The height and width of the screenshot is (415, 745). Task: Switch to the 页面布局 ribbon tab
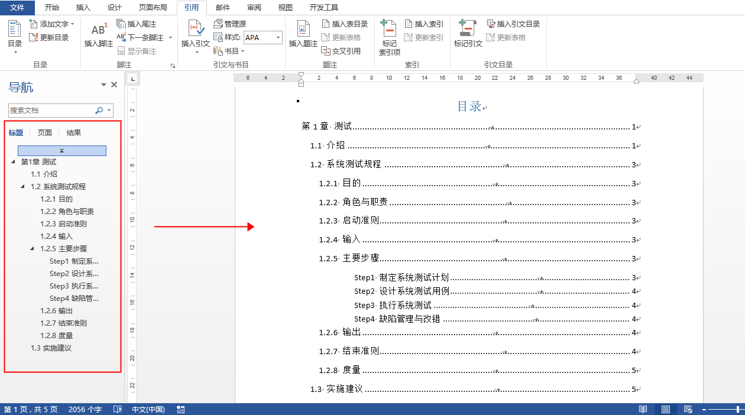click(x=153, y=8)
